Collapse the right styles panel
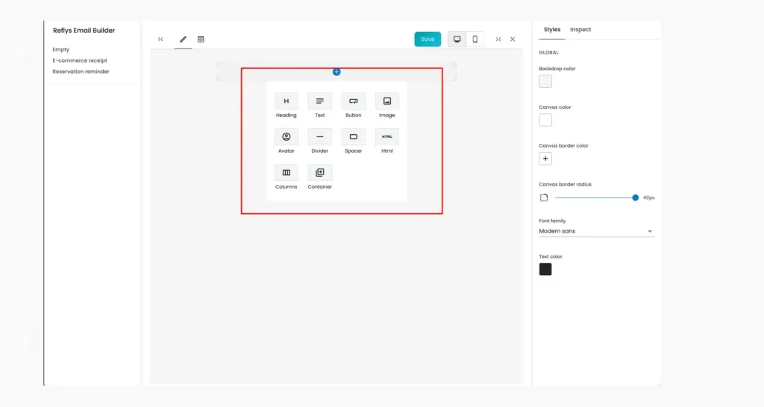The width and height of the screenshot is (764, 407). [498, 40]
